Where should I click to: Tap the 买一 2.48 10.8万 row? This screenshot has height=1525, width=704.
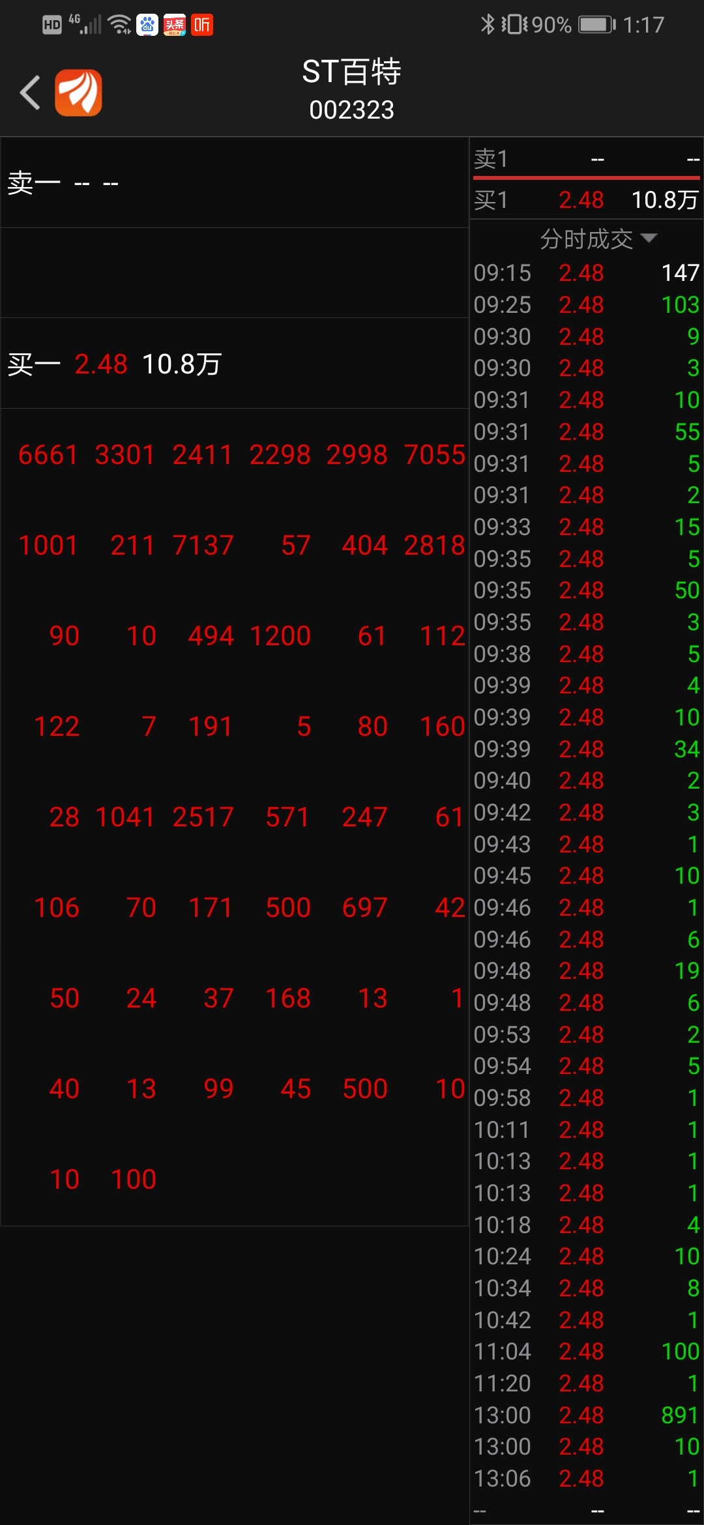point(235,364)
